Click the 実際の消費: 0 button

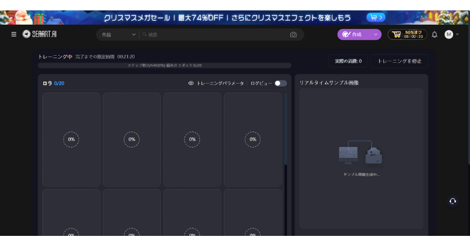click(x=348, y=61)
